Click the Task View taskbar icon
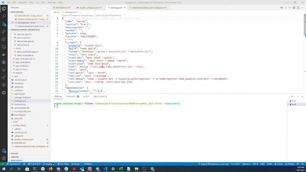This screenshot has height=172, width=306. 19,169
